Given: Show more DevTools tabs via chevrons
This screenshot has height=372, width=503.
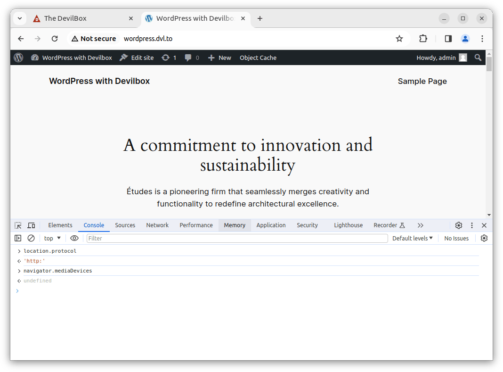Looking at the screenshot, I should (x=420, y=225).
